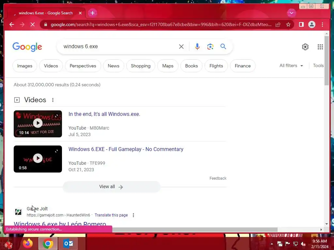Open Game Jolt result options menu

coord(133,215)
